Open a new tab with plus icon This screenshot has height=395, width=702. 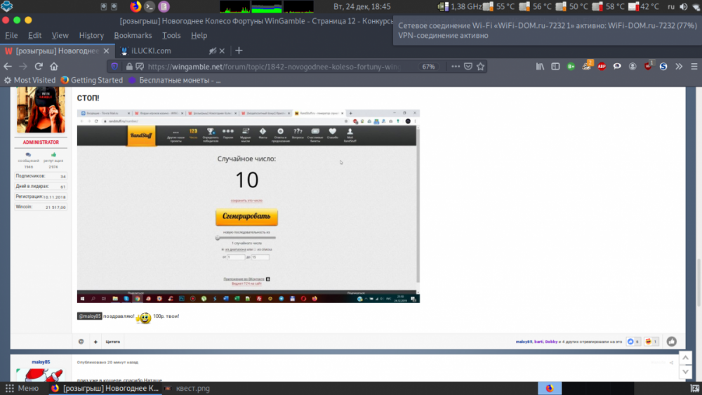[239, 51]
